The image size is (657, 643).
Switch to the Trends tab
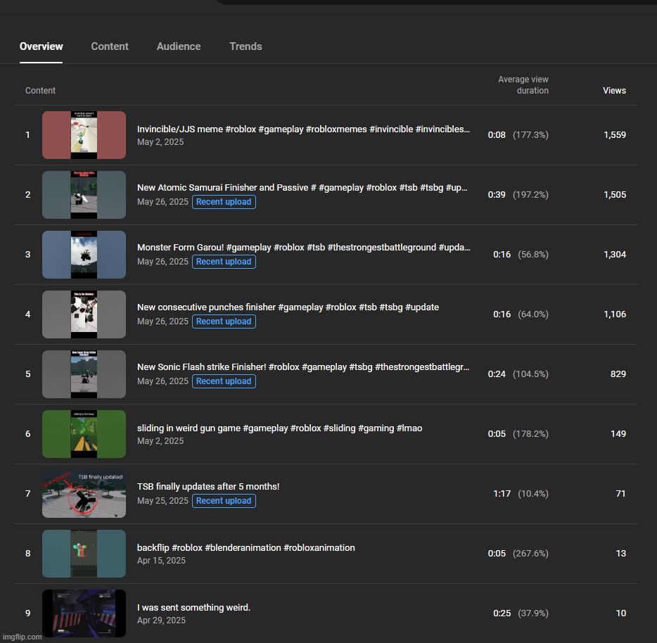pyautogui.click(x=245, y=46)
